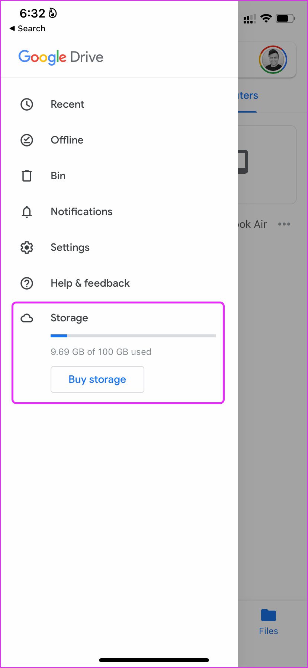Open Settings menu entry
Screen dimensions: 308x668
(x=70, y=248)
